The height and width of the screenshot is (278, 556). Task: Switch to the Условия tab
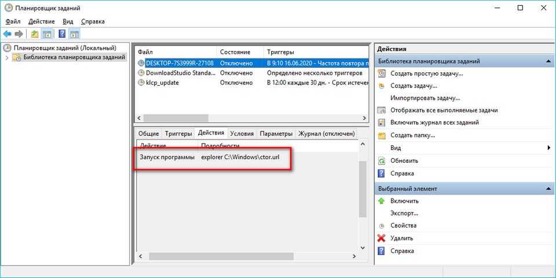242,133
